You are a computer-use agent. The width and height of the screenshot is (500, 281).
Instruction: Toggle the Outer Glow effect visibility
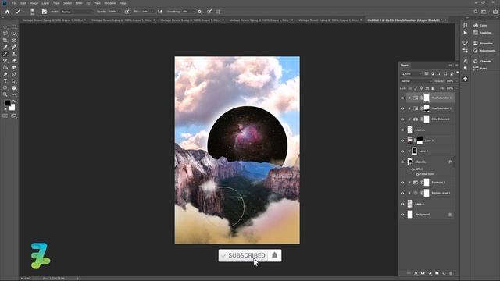coord(417,174)
